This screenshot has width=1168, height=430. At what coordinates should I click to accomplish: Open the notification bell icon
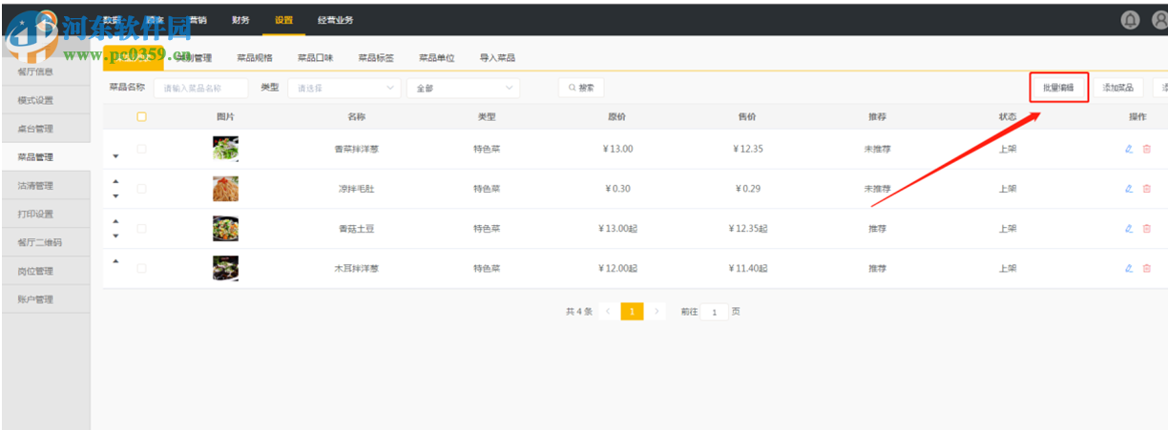pos(1131,19)
